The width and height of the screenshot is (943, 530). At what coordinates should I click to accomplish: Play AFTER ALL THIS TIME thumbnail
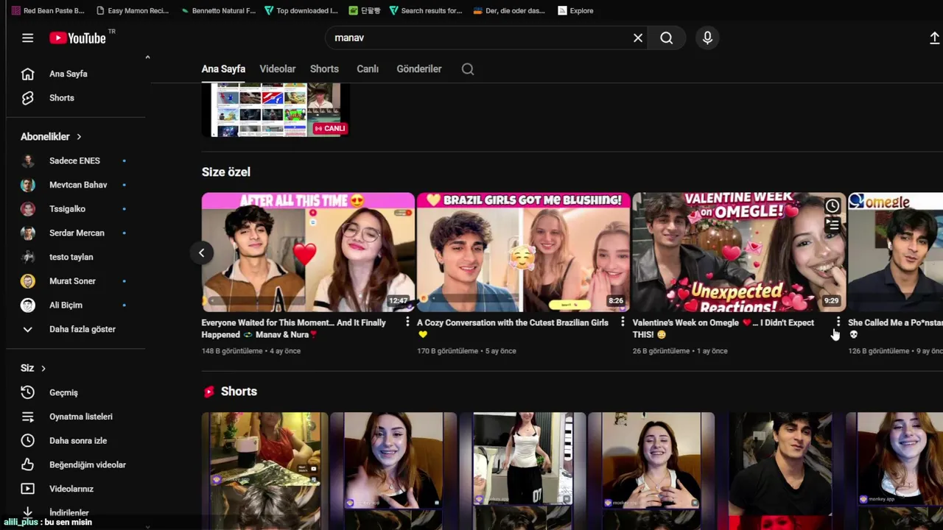coord(308,252)
